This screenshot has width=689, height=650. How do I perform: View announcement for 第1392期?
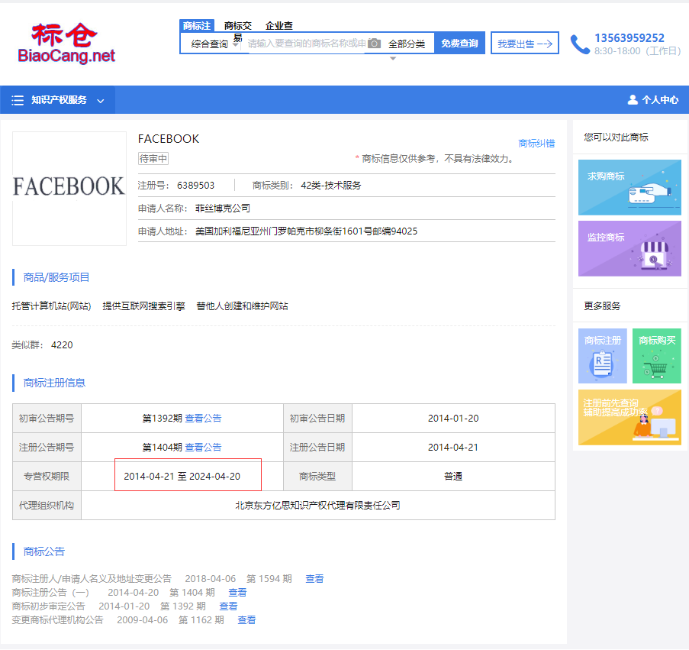[x=203, y=419]
